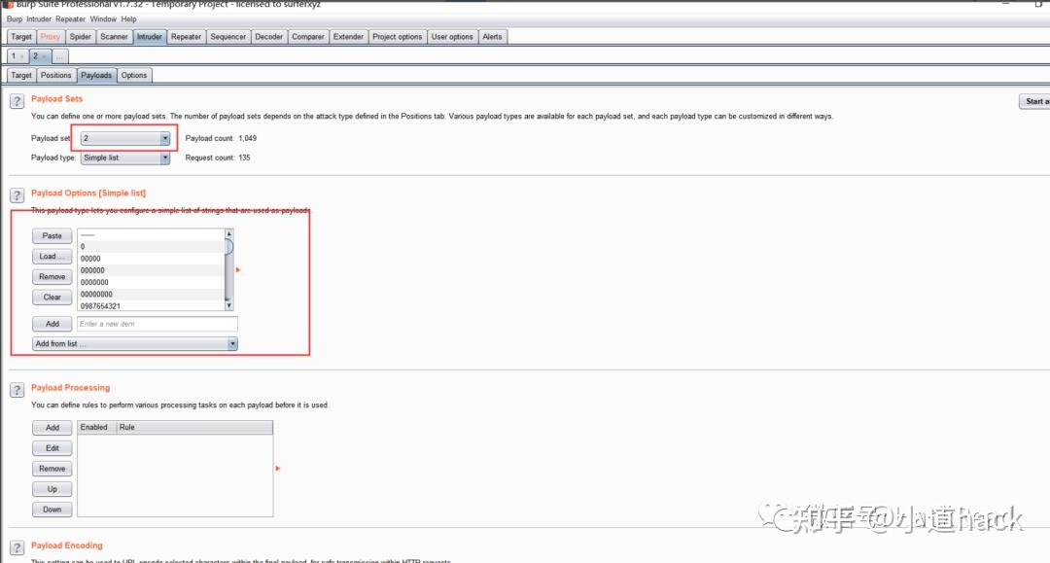Viewport: 1050px width, 563px height.
Task: Open help for Payload Options section
Action: point(17,195)
